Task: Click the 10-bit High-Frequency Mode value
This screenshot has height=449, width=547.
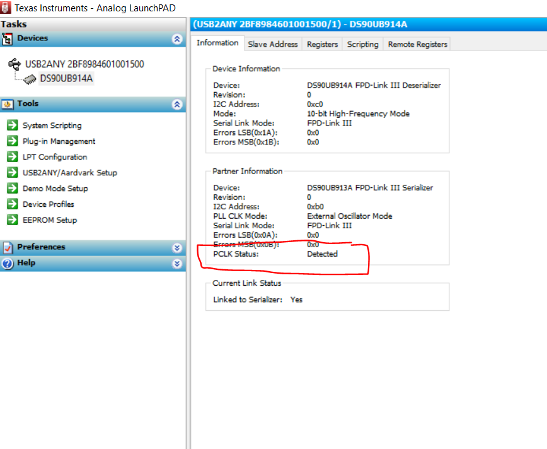Action: [358, 114]
